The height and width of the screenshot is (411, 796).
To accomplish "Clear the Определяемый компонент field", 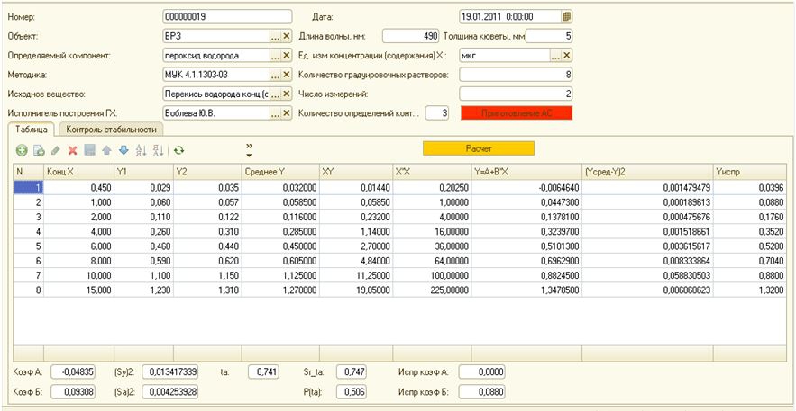I will (287, 56).
